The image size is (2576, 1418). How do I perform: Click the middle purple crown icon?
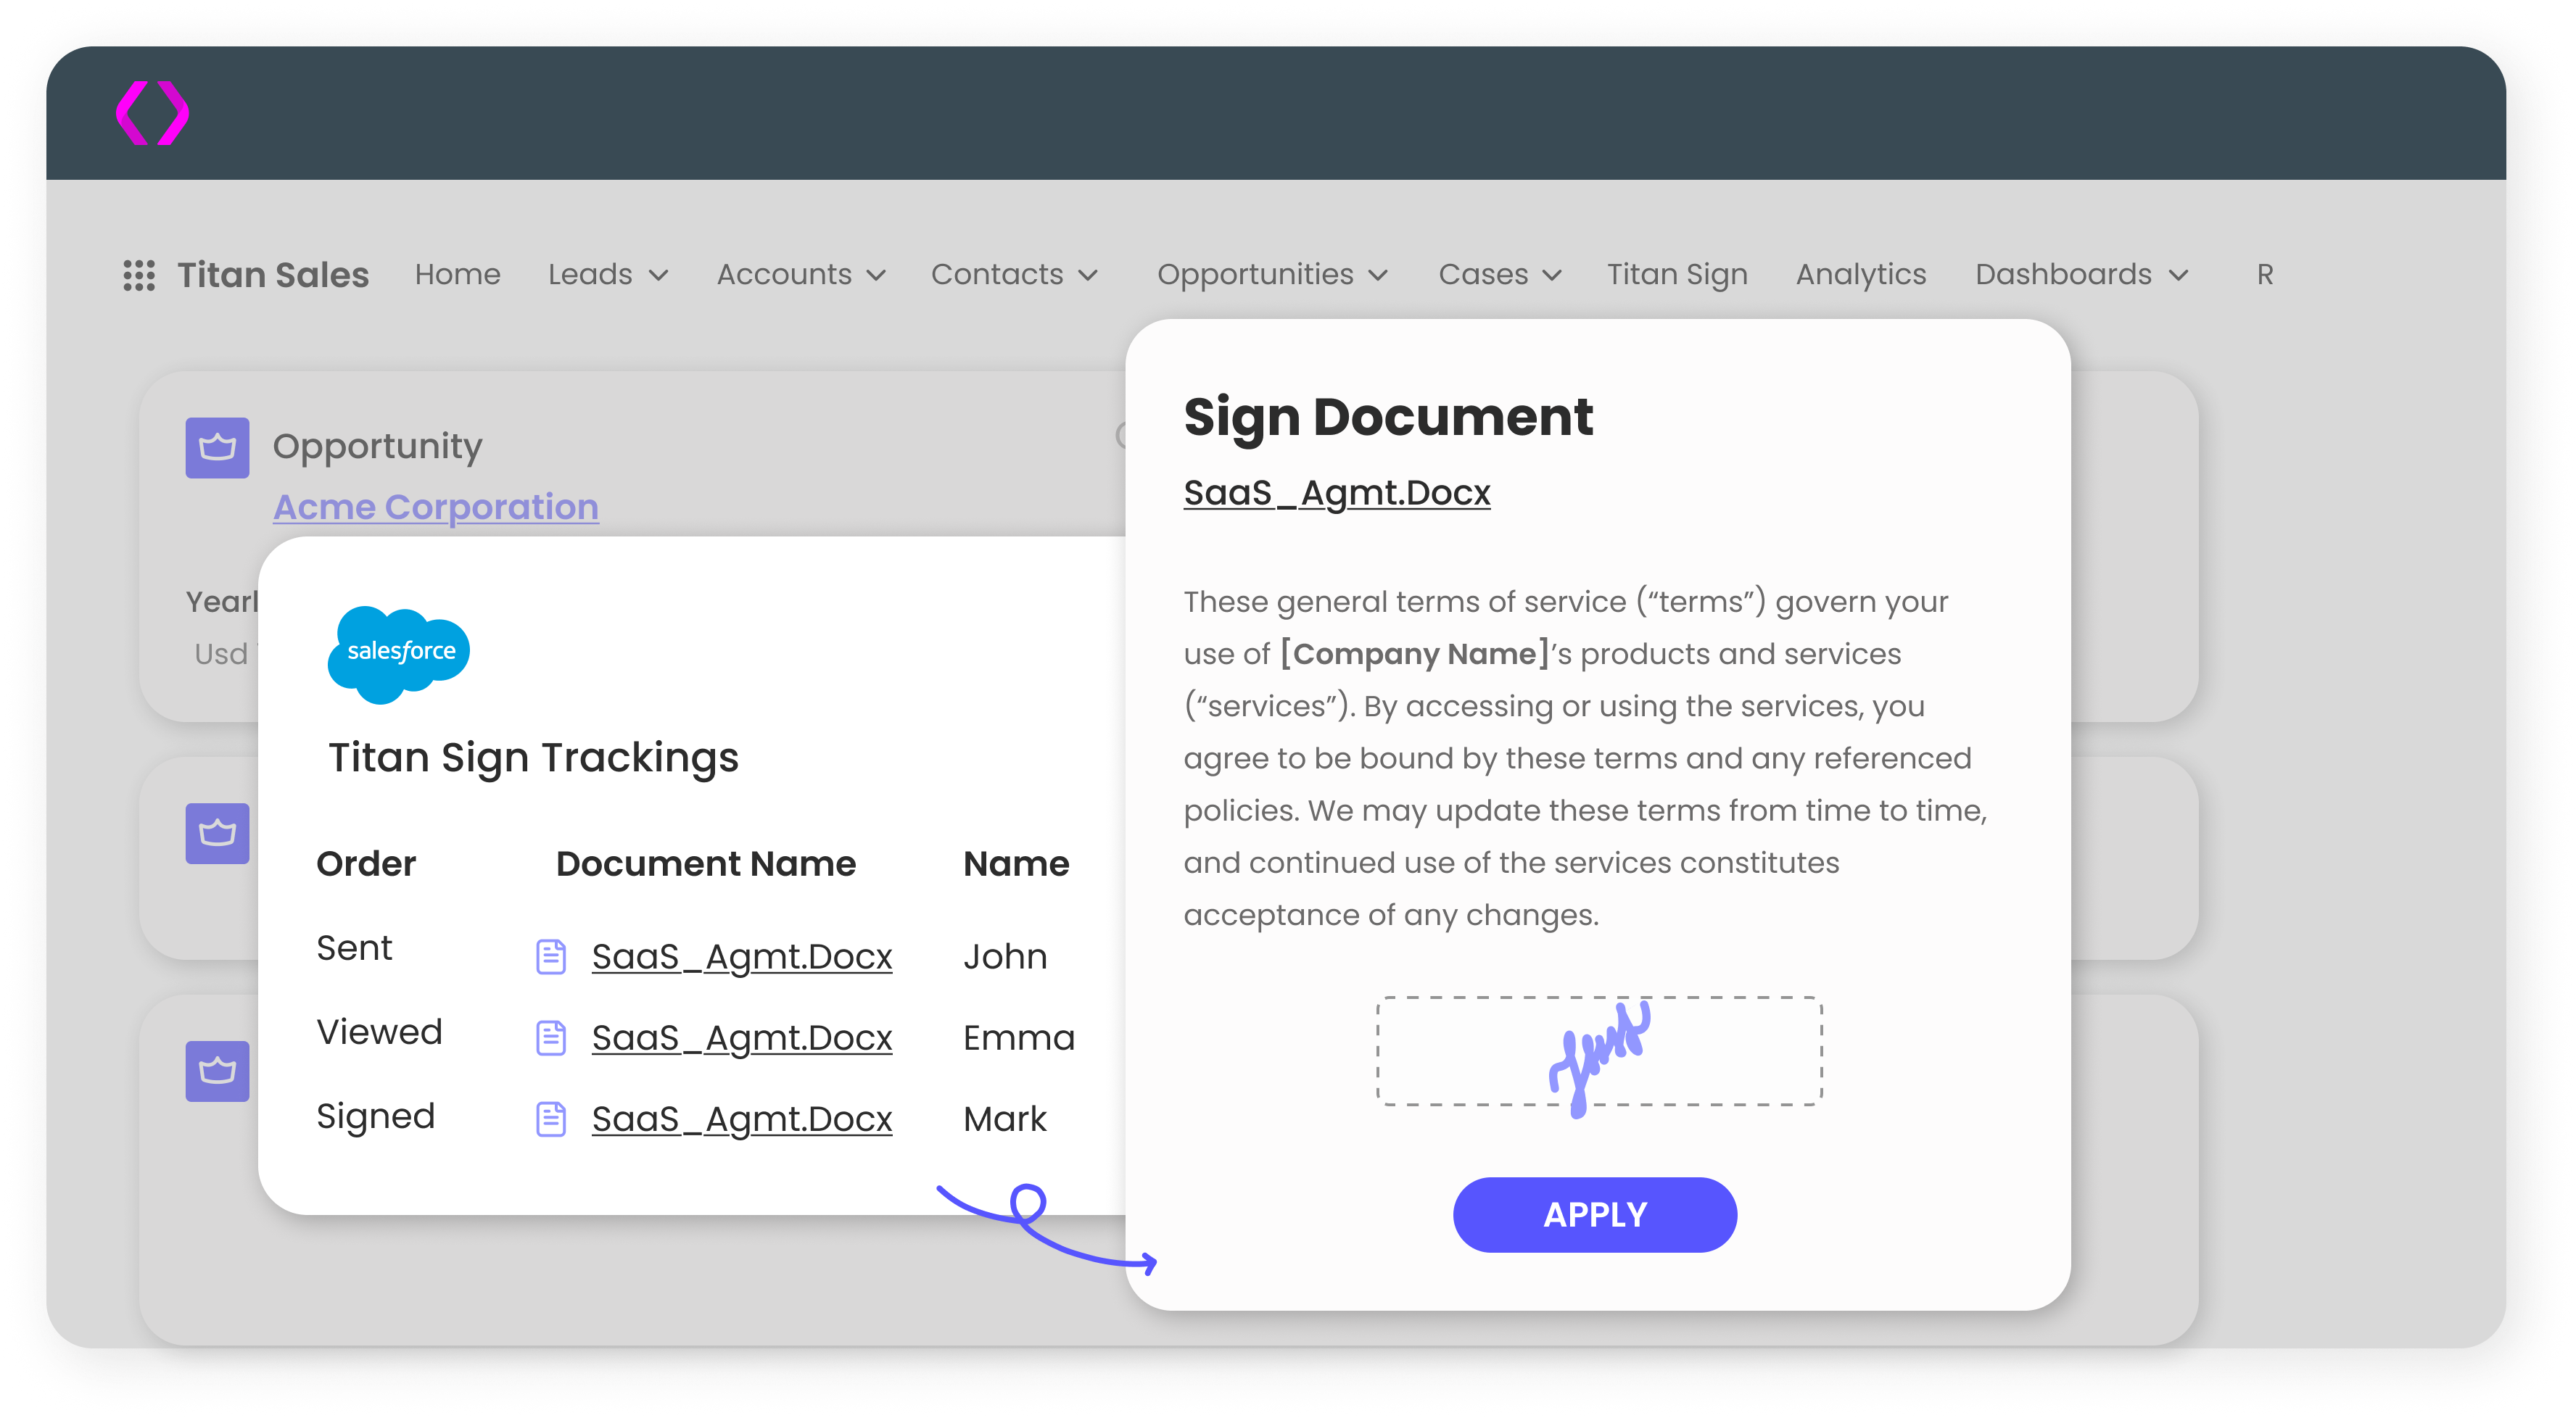tap(217, 832)
